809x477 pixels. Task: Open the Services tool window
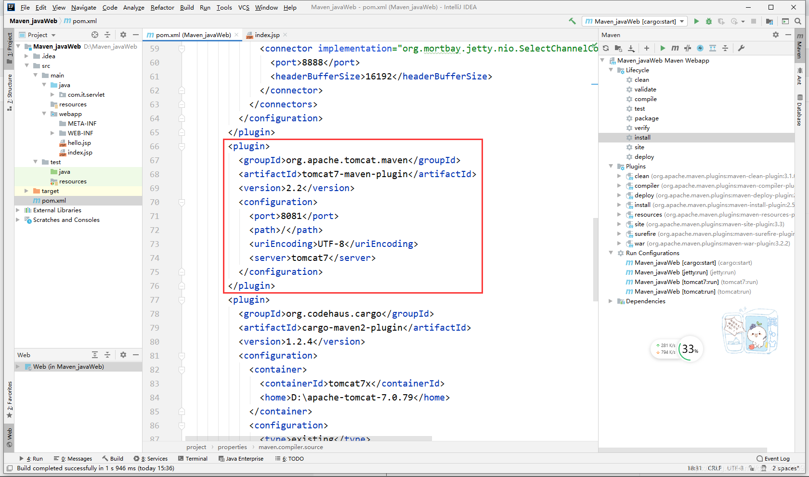pyautogui.click(x=151, y=459)
